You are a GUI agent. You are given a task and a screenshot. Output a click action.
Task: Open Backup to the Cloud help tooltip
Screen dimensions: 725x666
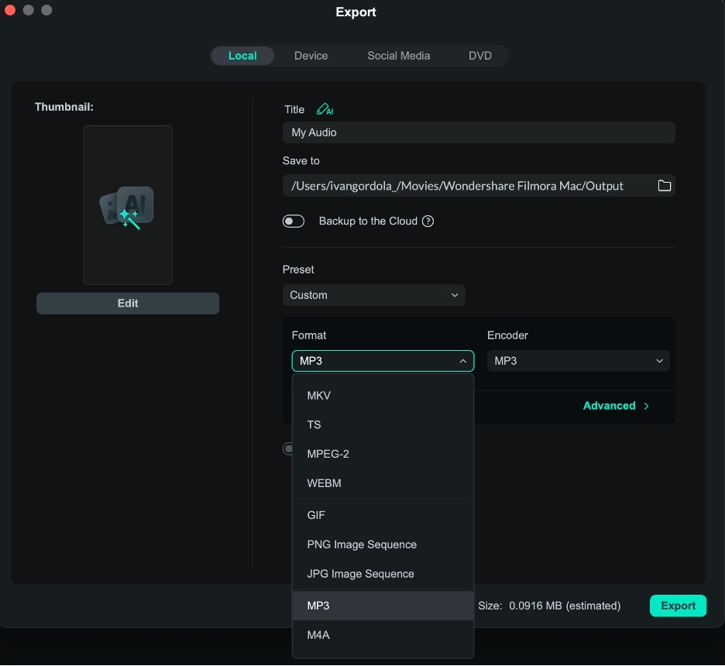click(x=428, y=221)
